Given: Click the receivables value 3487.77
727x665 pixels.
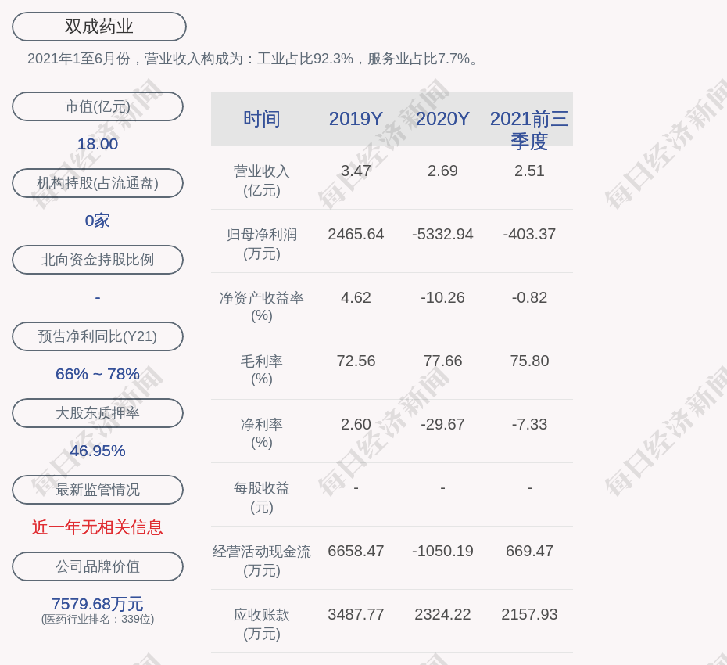Looking at the screenshot, I should 356,614.
